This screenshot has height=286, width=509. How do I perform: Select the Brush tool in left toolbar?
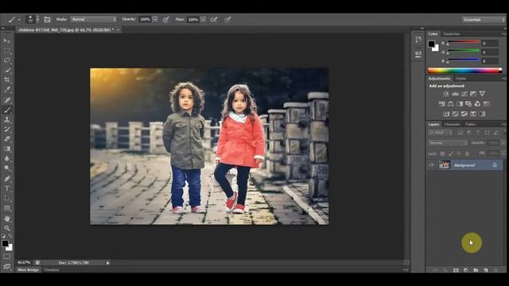click(x=7, y=110)
